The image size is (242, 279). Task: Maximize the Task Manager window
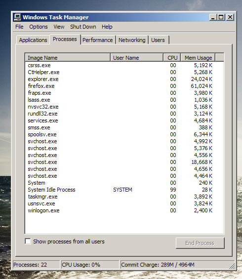click(x=221, y=17)
